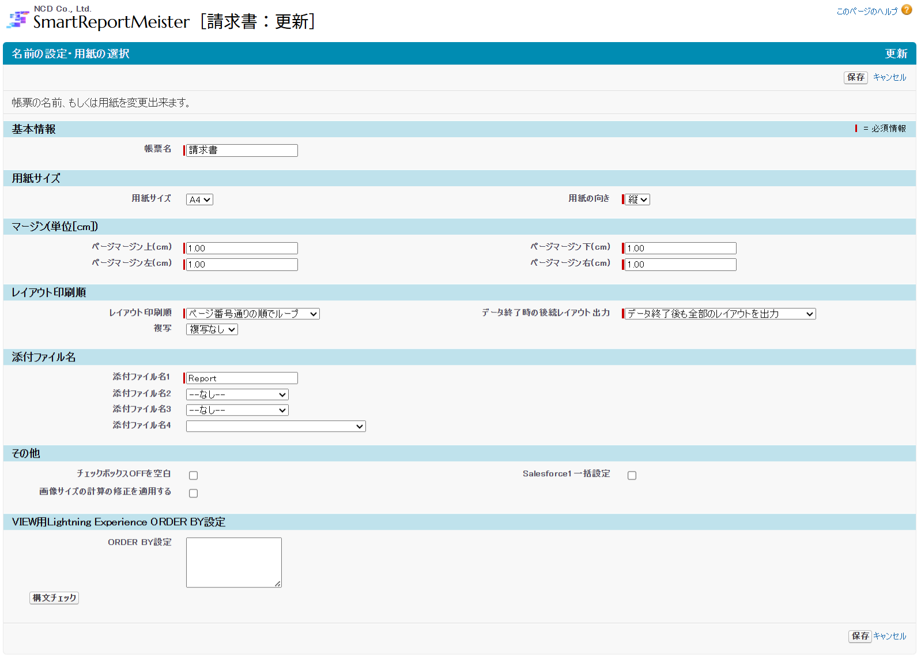Click the SmartReportMeister logo icon
This screenshot has width=921, height=659.
coord(17,20)
